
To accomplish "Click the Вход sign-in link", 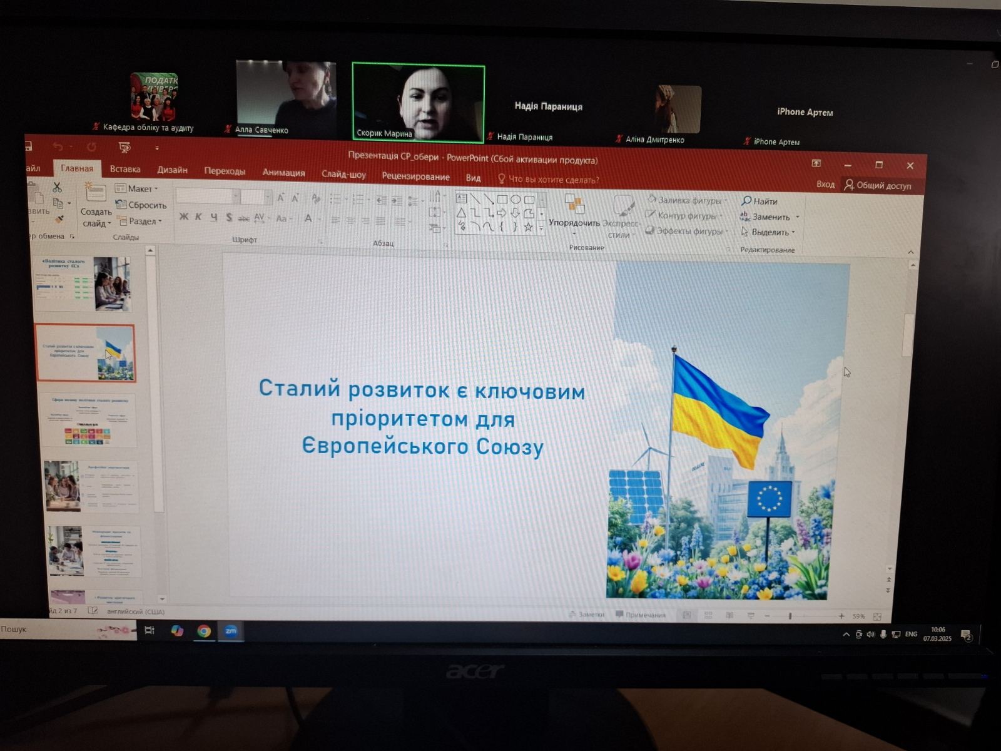I will [x=825, y=184].
